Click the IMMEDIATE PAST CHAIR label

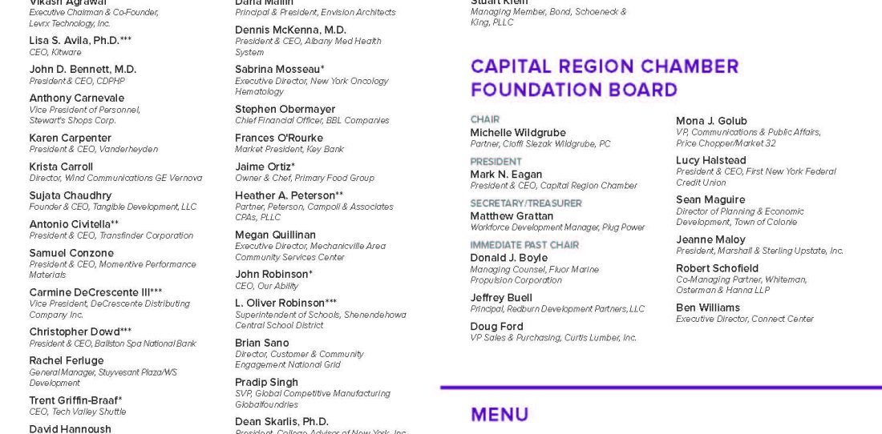(524, 245)
